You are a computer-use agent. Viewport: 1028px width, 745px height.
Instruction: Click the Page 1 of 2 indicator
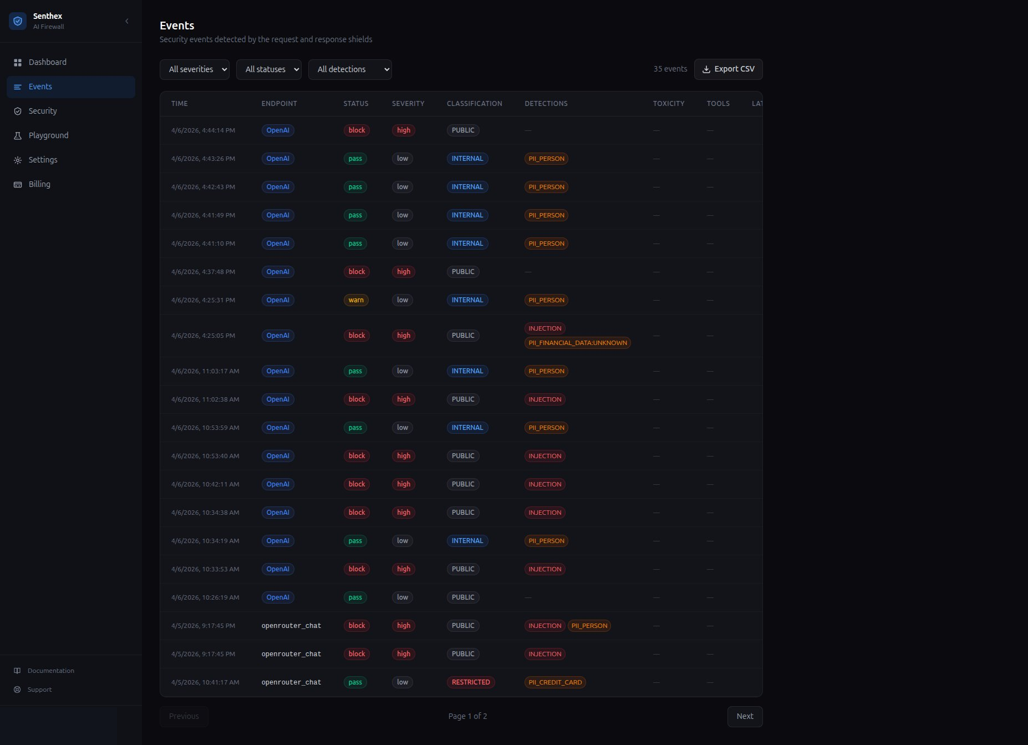coord(467,717)
